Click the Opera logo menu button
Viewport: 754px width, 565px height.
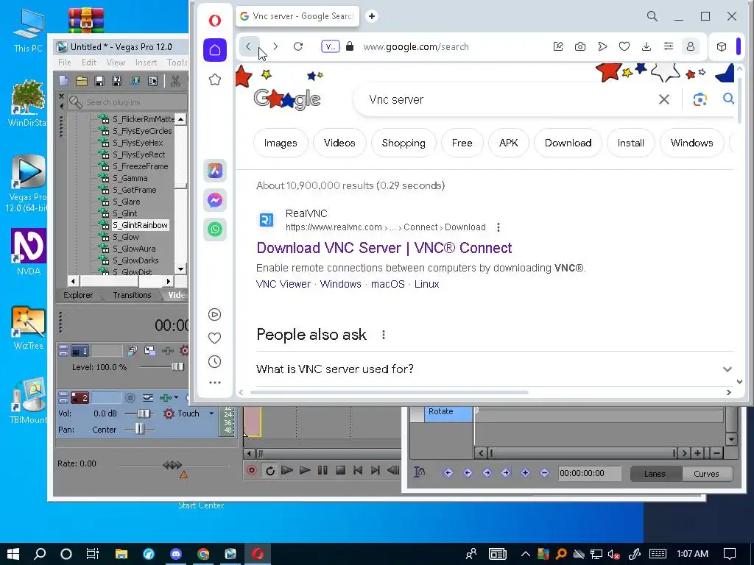click(215, 20)
